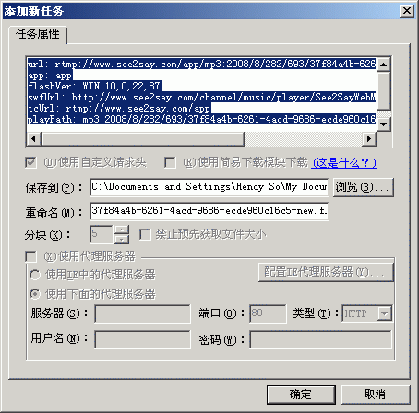
Task: Click the text box down-arrow scroll button
Action: [383, 124]
